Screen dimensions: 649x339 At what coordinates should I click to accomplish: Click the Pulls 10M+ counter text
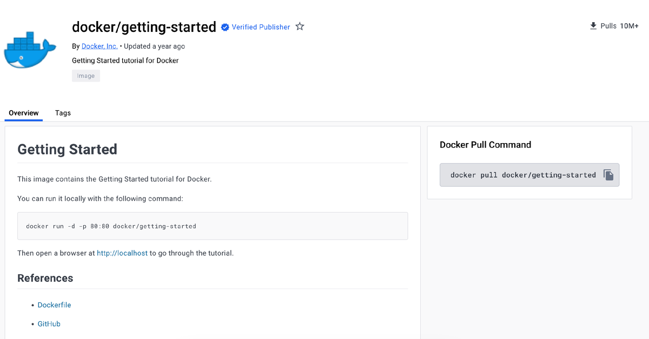(x=619, y=26)
